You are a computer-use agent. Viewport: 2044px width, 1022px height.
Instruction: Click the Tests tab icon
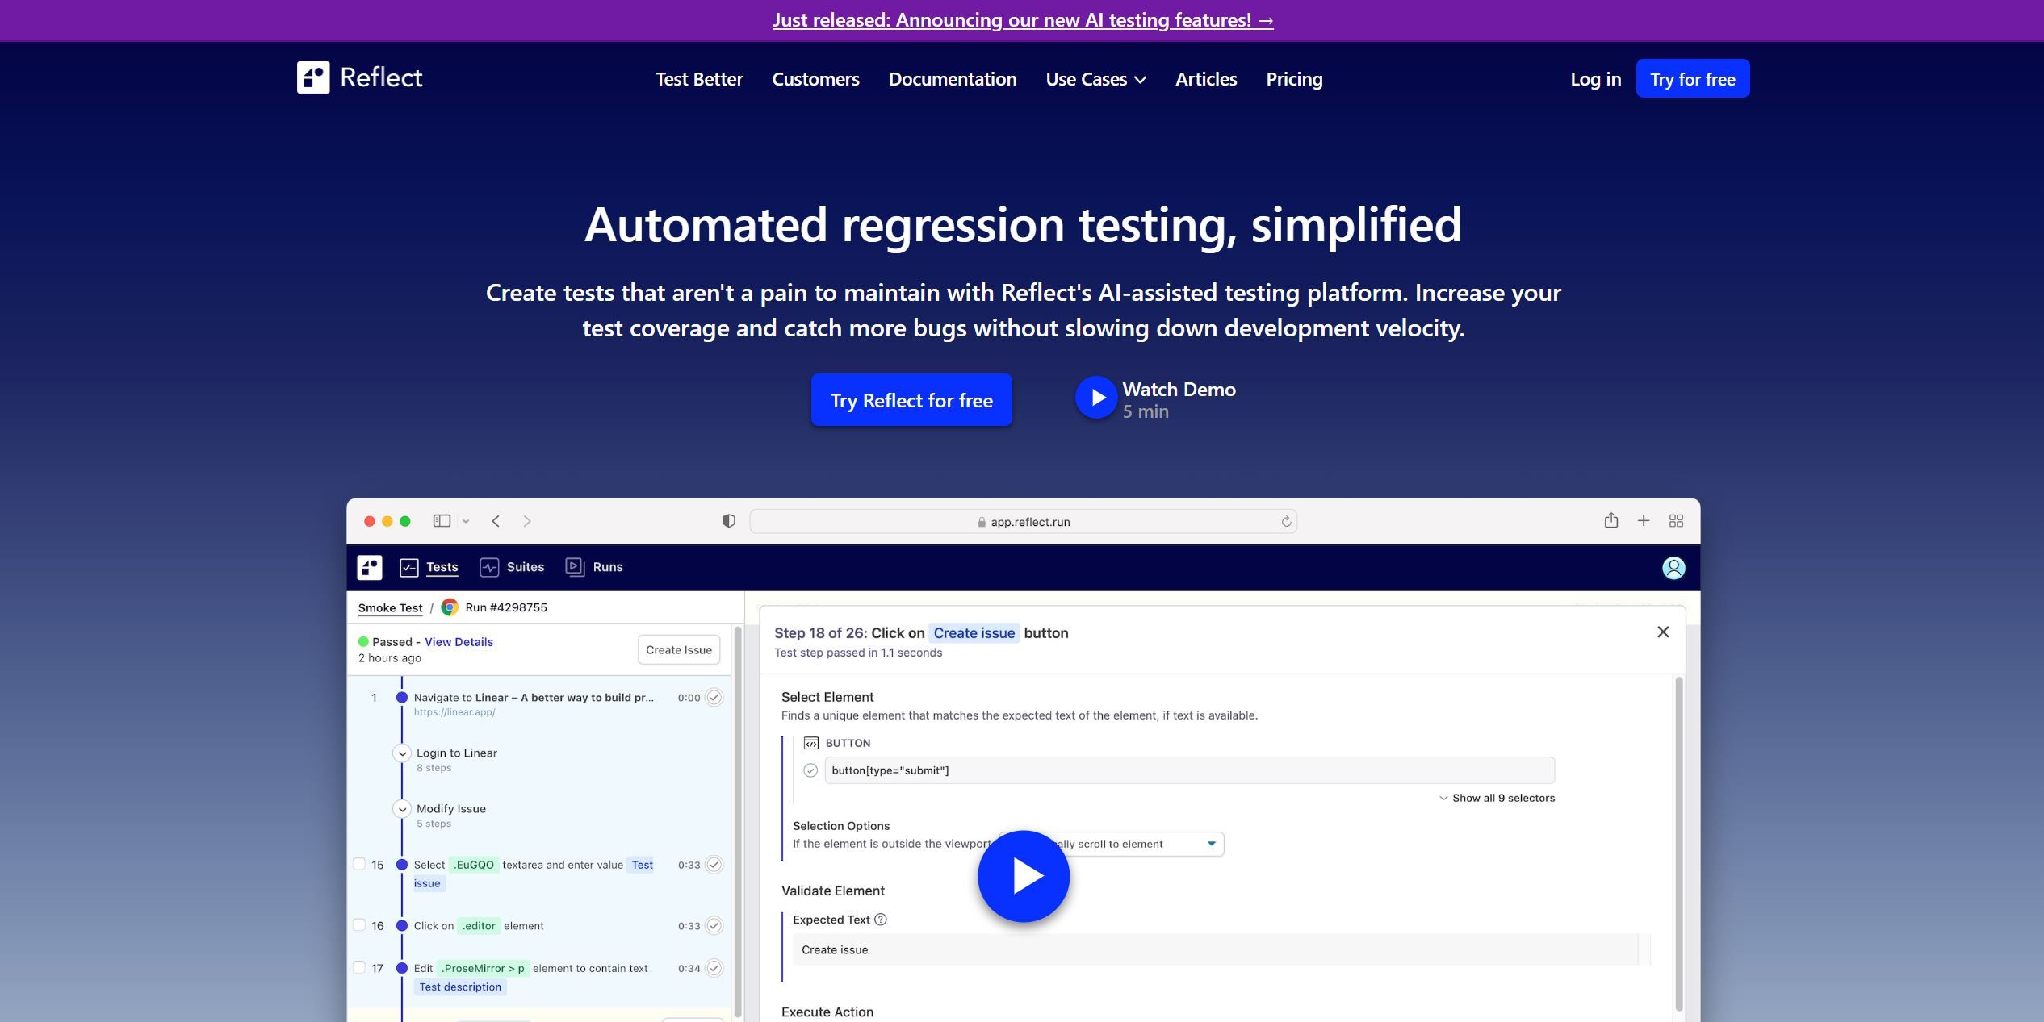tap(409, 565)
